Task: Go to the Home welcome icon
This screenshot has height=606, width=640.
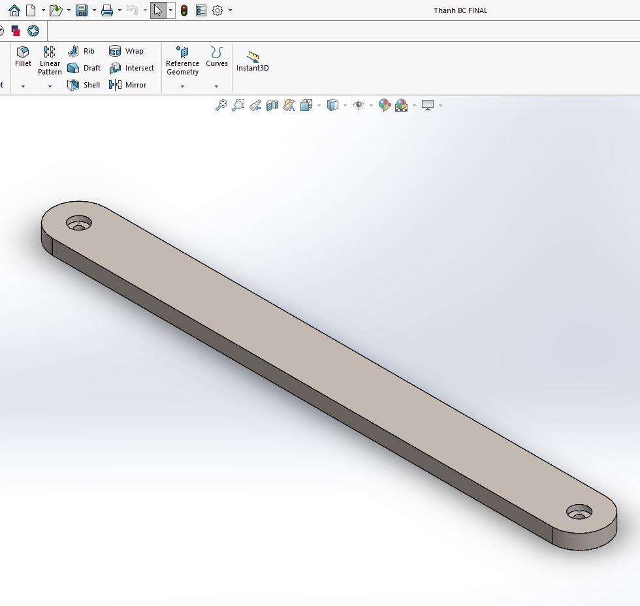Action: point(14,10)
